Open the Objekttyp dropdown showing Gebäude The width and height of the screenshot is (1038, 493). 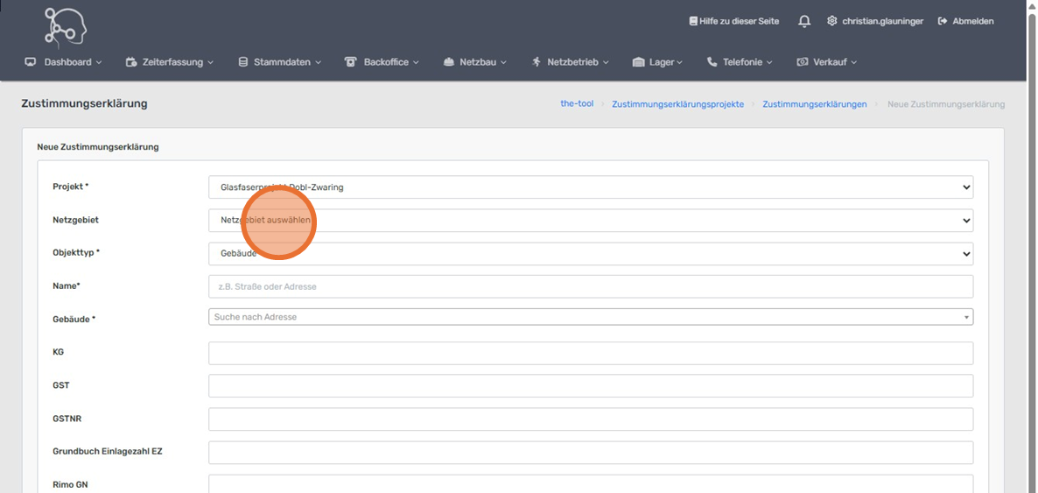pos(590,253)
